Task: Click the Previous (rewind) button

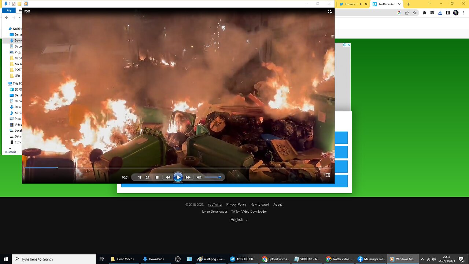Action: (x=168, y=177)
